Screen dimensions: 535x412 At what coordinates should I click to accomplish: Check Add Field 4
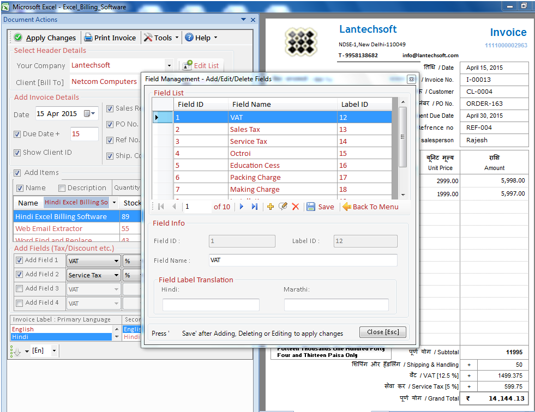[x=20, y=303]
